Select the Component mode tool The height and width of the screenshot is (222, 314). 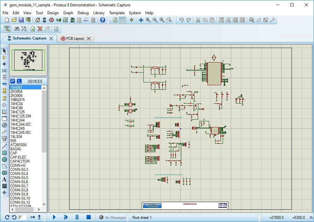(x=4, y=57)
